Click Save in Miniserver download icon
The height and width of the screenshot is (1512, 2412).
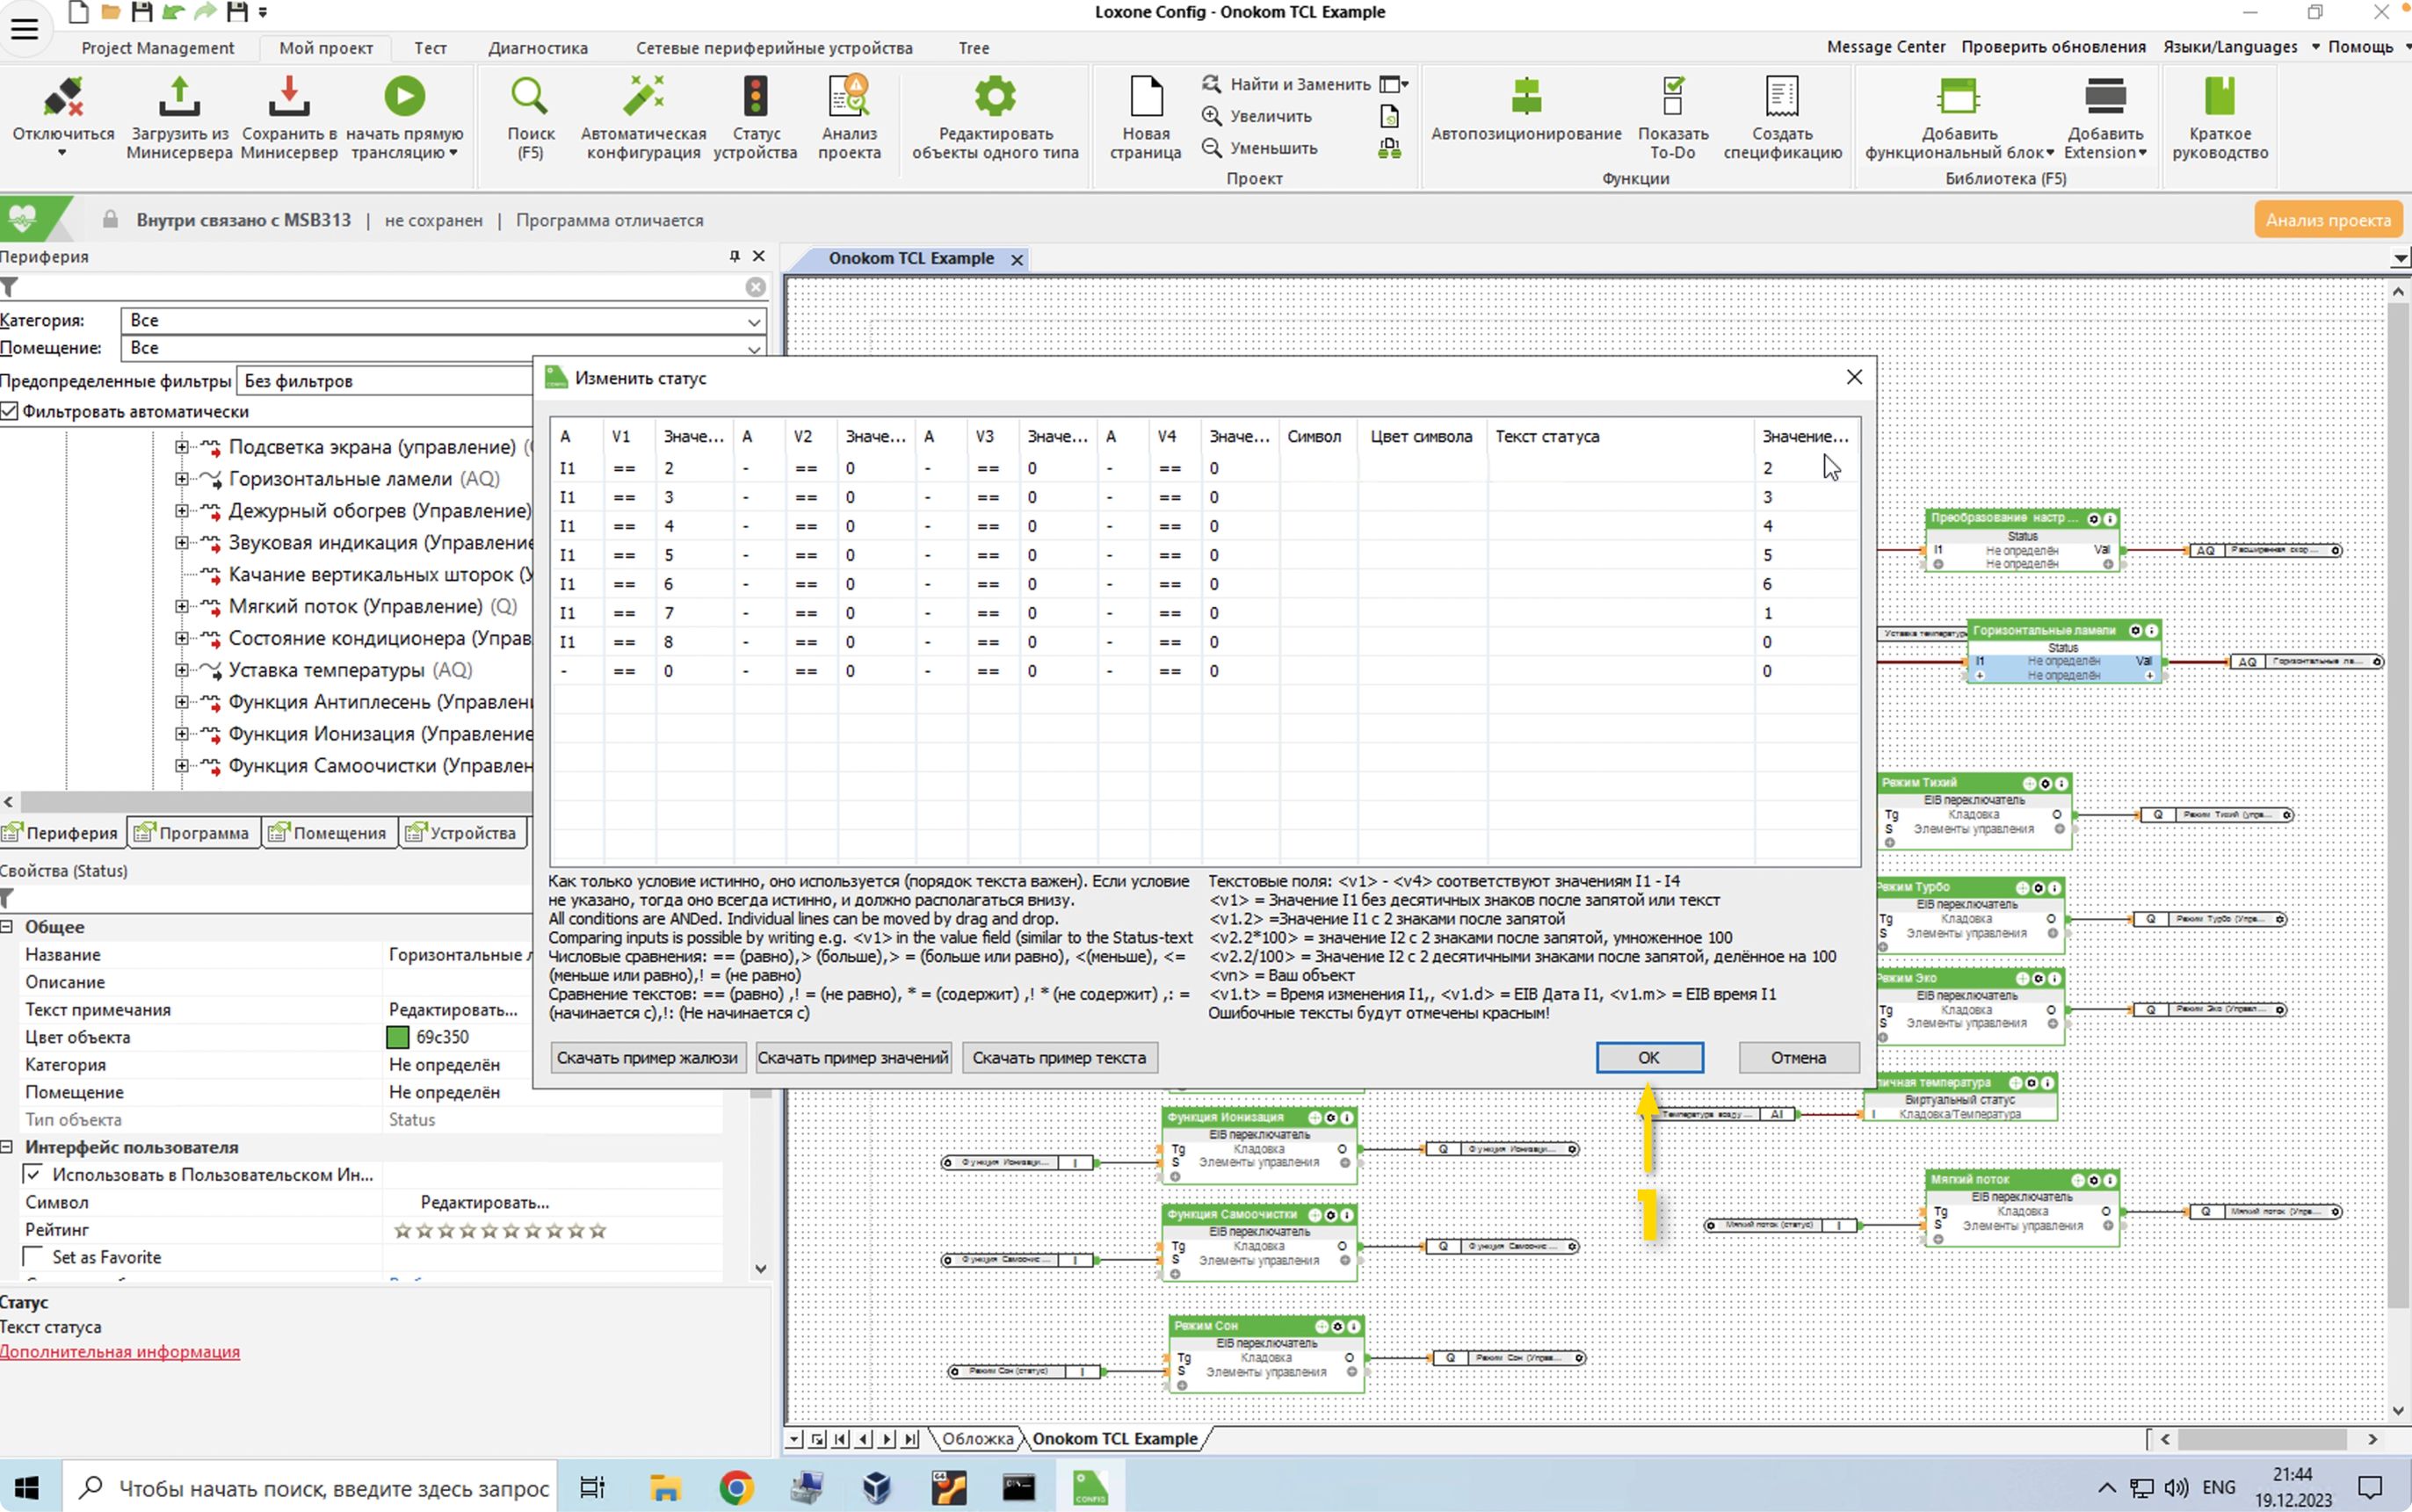[289, 98]
